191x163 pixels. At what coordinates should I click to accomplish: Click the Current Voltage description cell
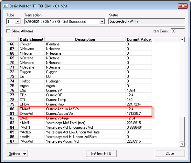(85, 118)
